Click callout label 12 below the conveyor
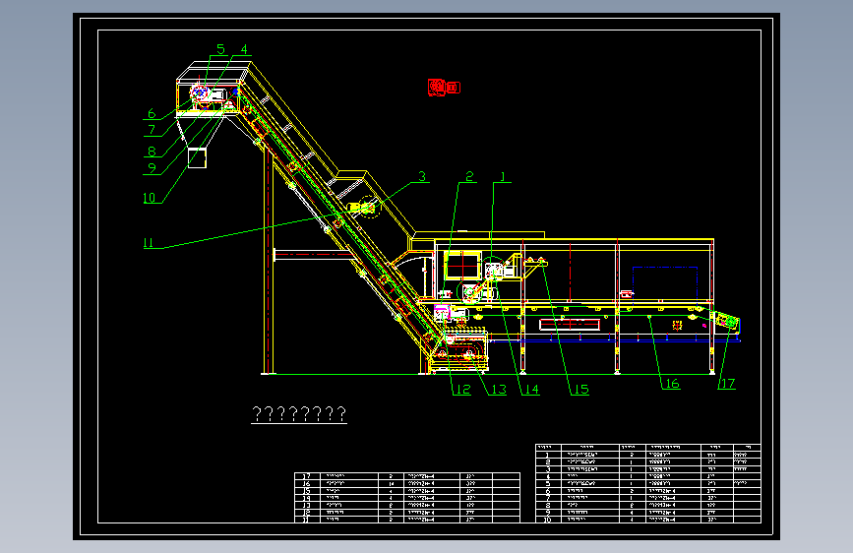 pos(463,390)
